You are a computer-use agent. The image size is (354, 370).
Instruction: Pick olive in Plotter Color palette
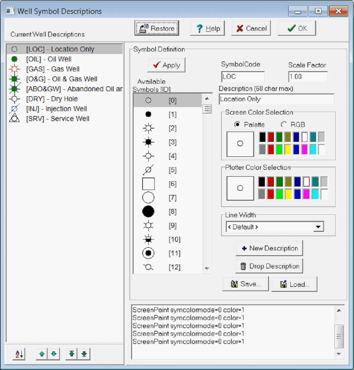click(288, 182)
